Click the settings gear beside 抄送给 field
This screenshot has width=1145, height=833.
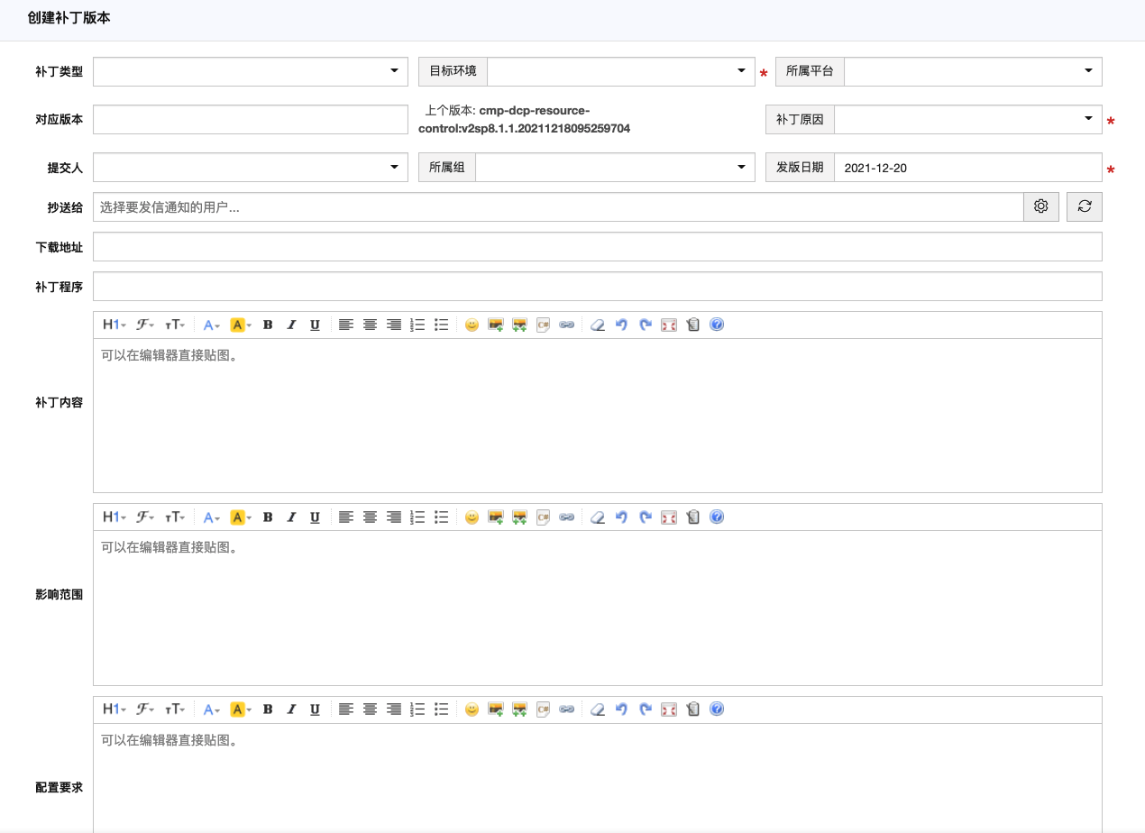pyautogui.click(x=1040, y=206)
